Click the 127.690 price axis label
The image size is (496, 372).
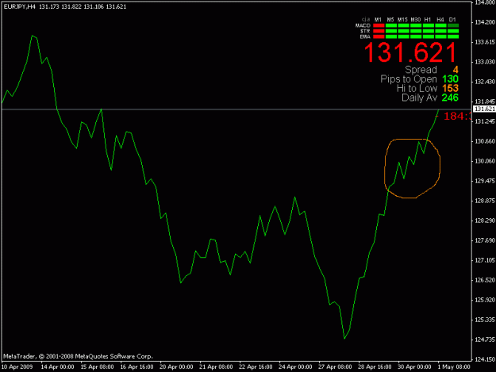click(x=485, y=241)
